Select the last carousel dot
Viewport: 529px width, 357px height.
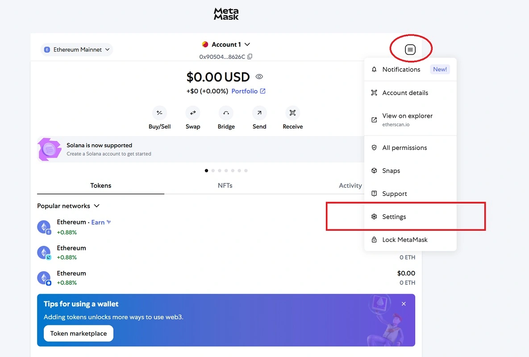click(x=246, y=170)
